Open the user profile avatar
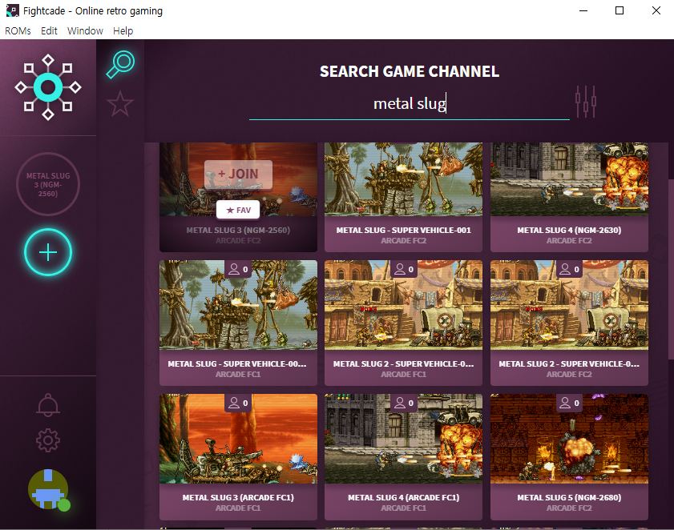This screenshot has height=530, width=674. (x=49, y=490)
